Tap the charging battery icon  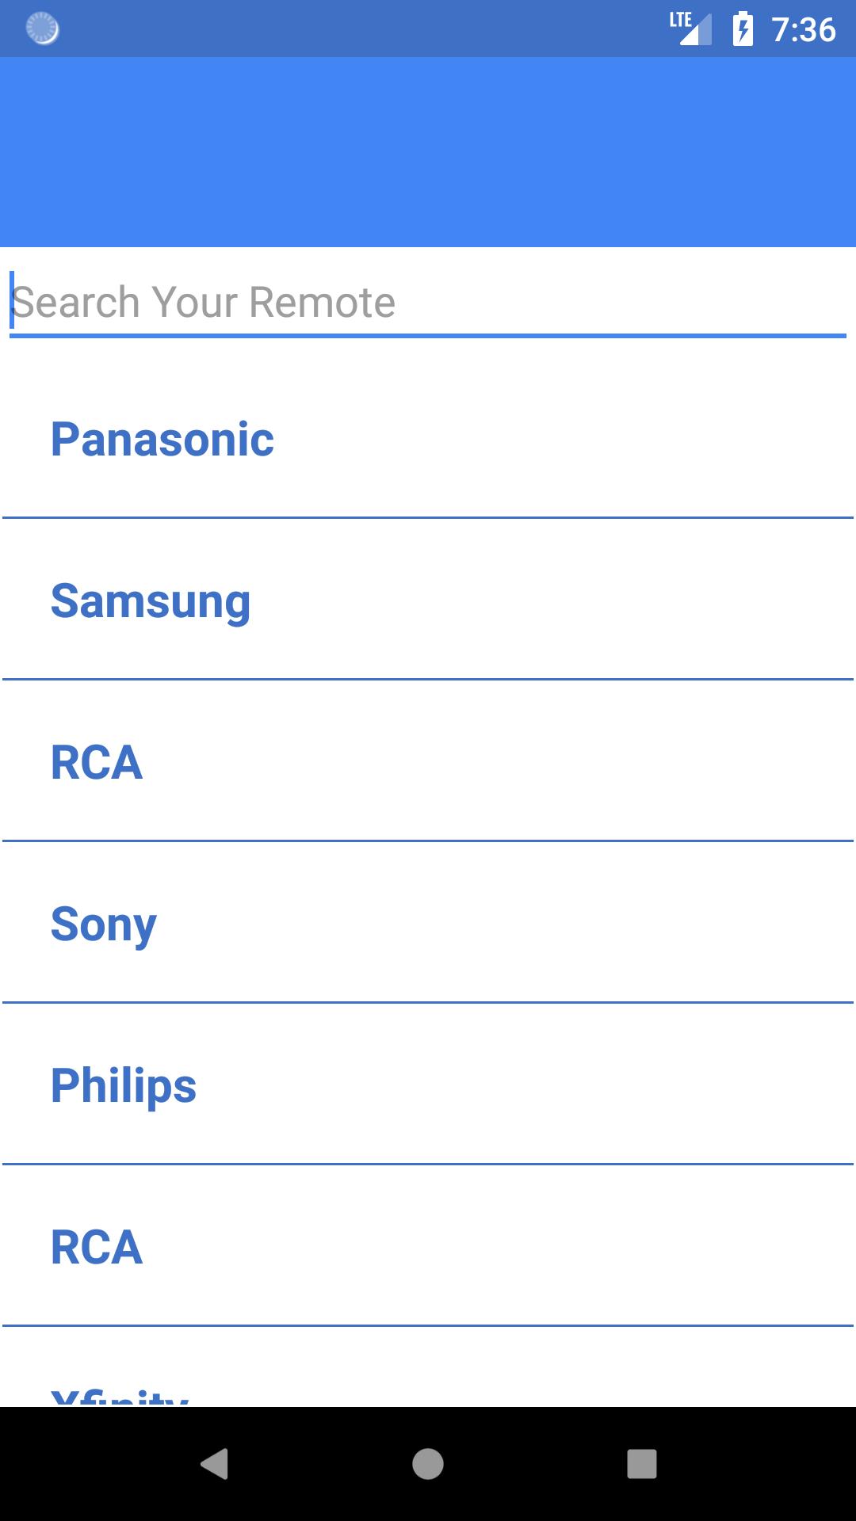pyautogui.click(x=743, y=29)
